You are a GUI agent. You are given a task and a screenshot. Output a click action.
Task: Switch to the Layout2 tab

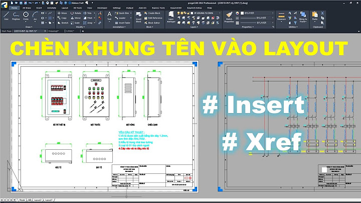[x=38, y=200]
